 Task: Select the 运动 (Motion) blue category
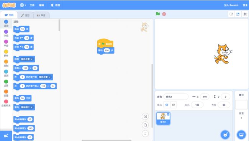point(6,23)
